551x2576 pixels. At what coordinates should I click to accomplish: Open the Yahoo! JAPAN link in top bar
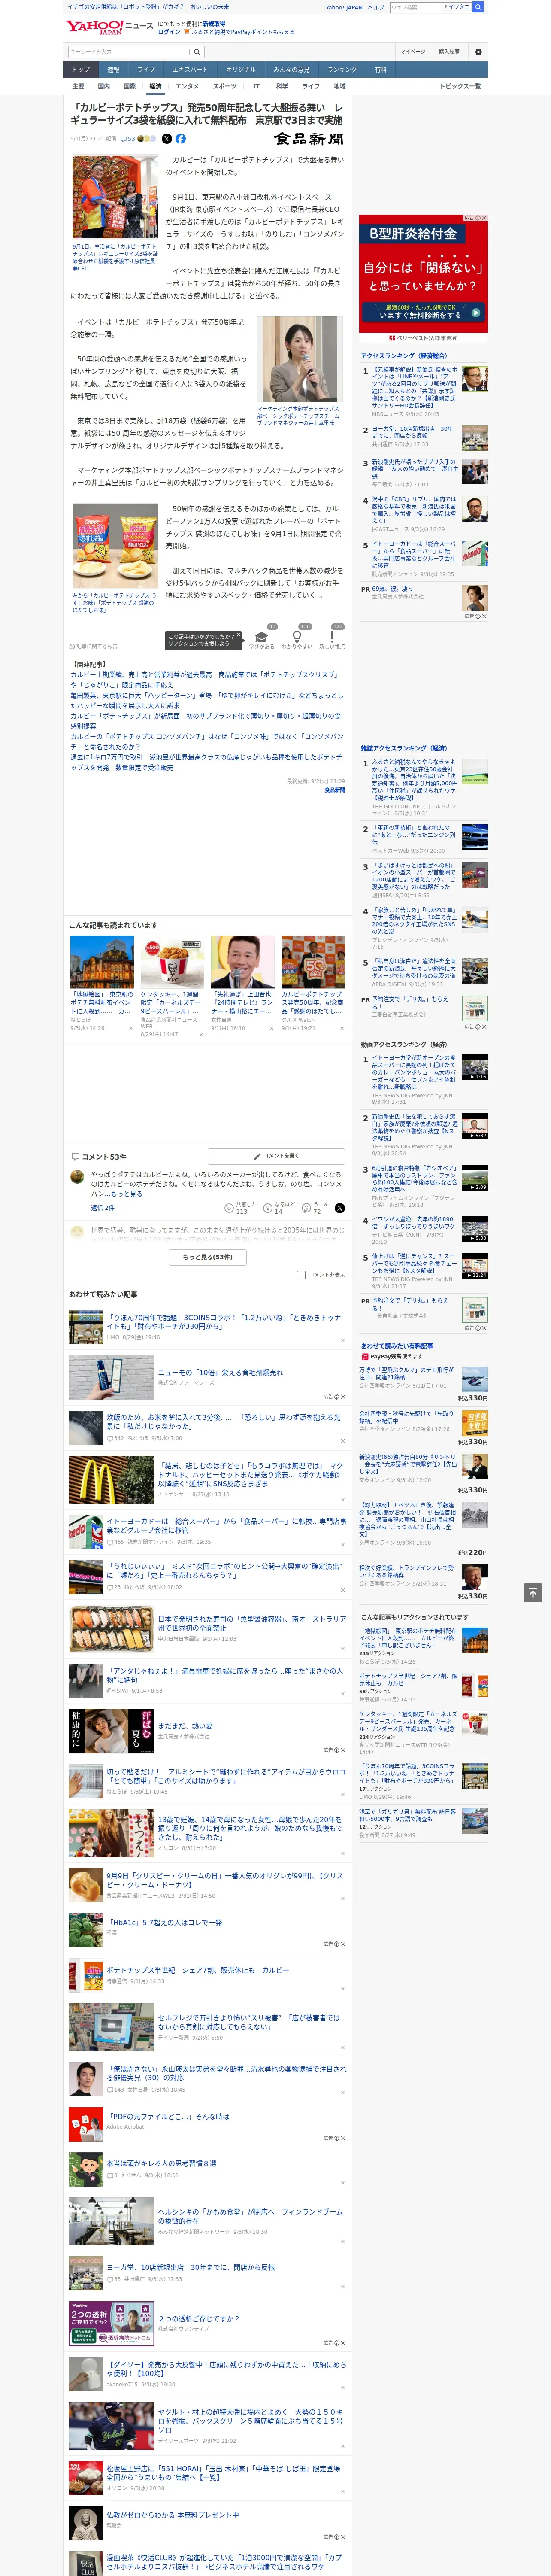click(x=344, y=7)
